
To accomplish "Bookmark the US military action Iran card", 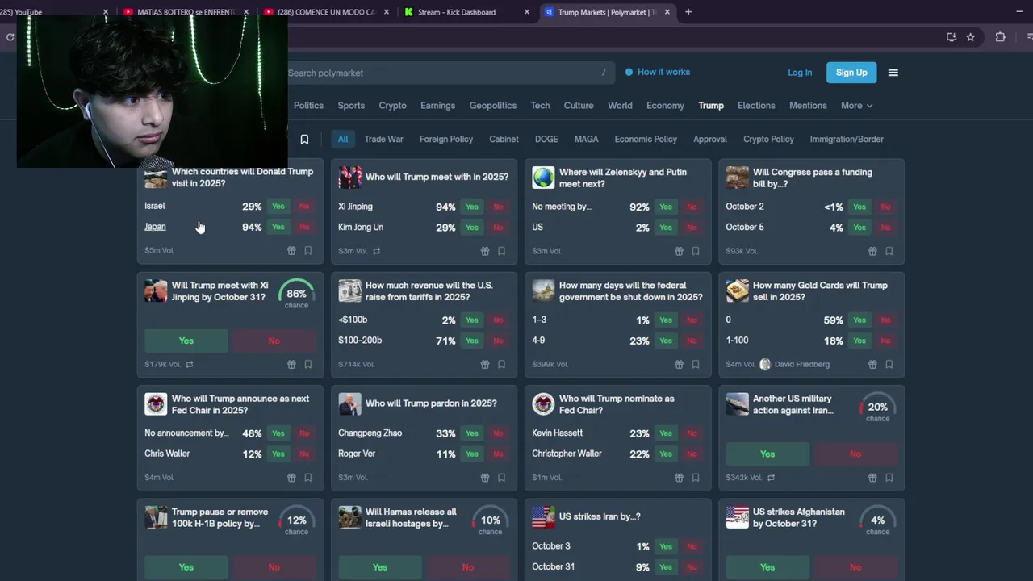I will click(889, 478).
